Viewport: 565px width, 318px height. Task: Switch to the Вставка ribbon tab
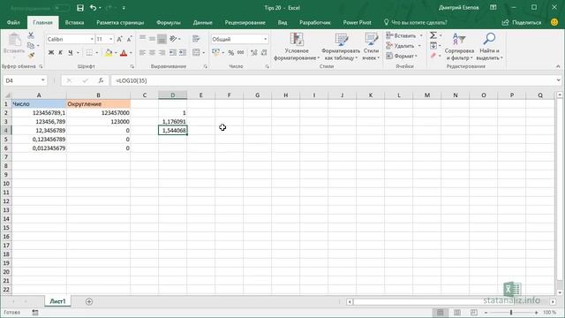[x=74, y=22]
